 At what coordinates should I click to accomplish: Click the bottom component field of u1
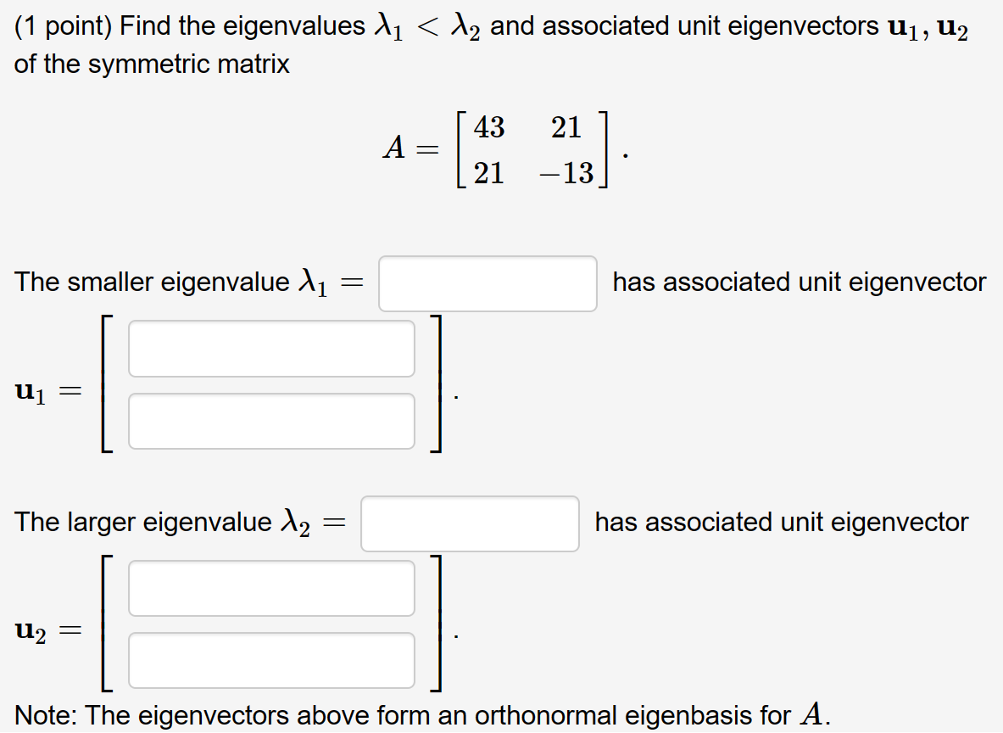(x=271, y=420)
